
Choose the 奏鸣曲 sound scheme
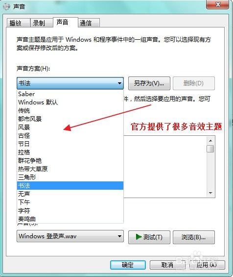pos(70,219)
